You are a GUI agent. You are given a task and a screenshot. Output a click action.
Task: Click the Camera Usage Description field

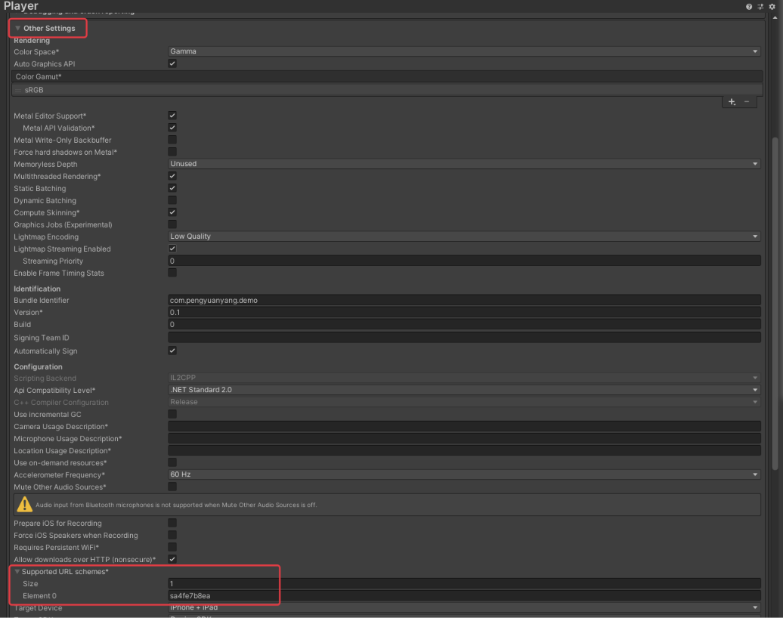[464, 426]
